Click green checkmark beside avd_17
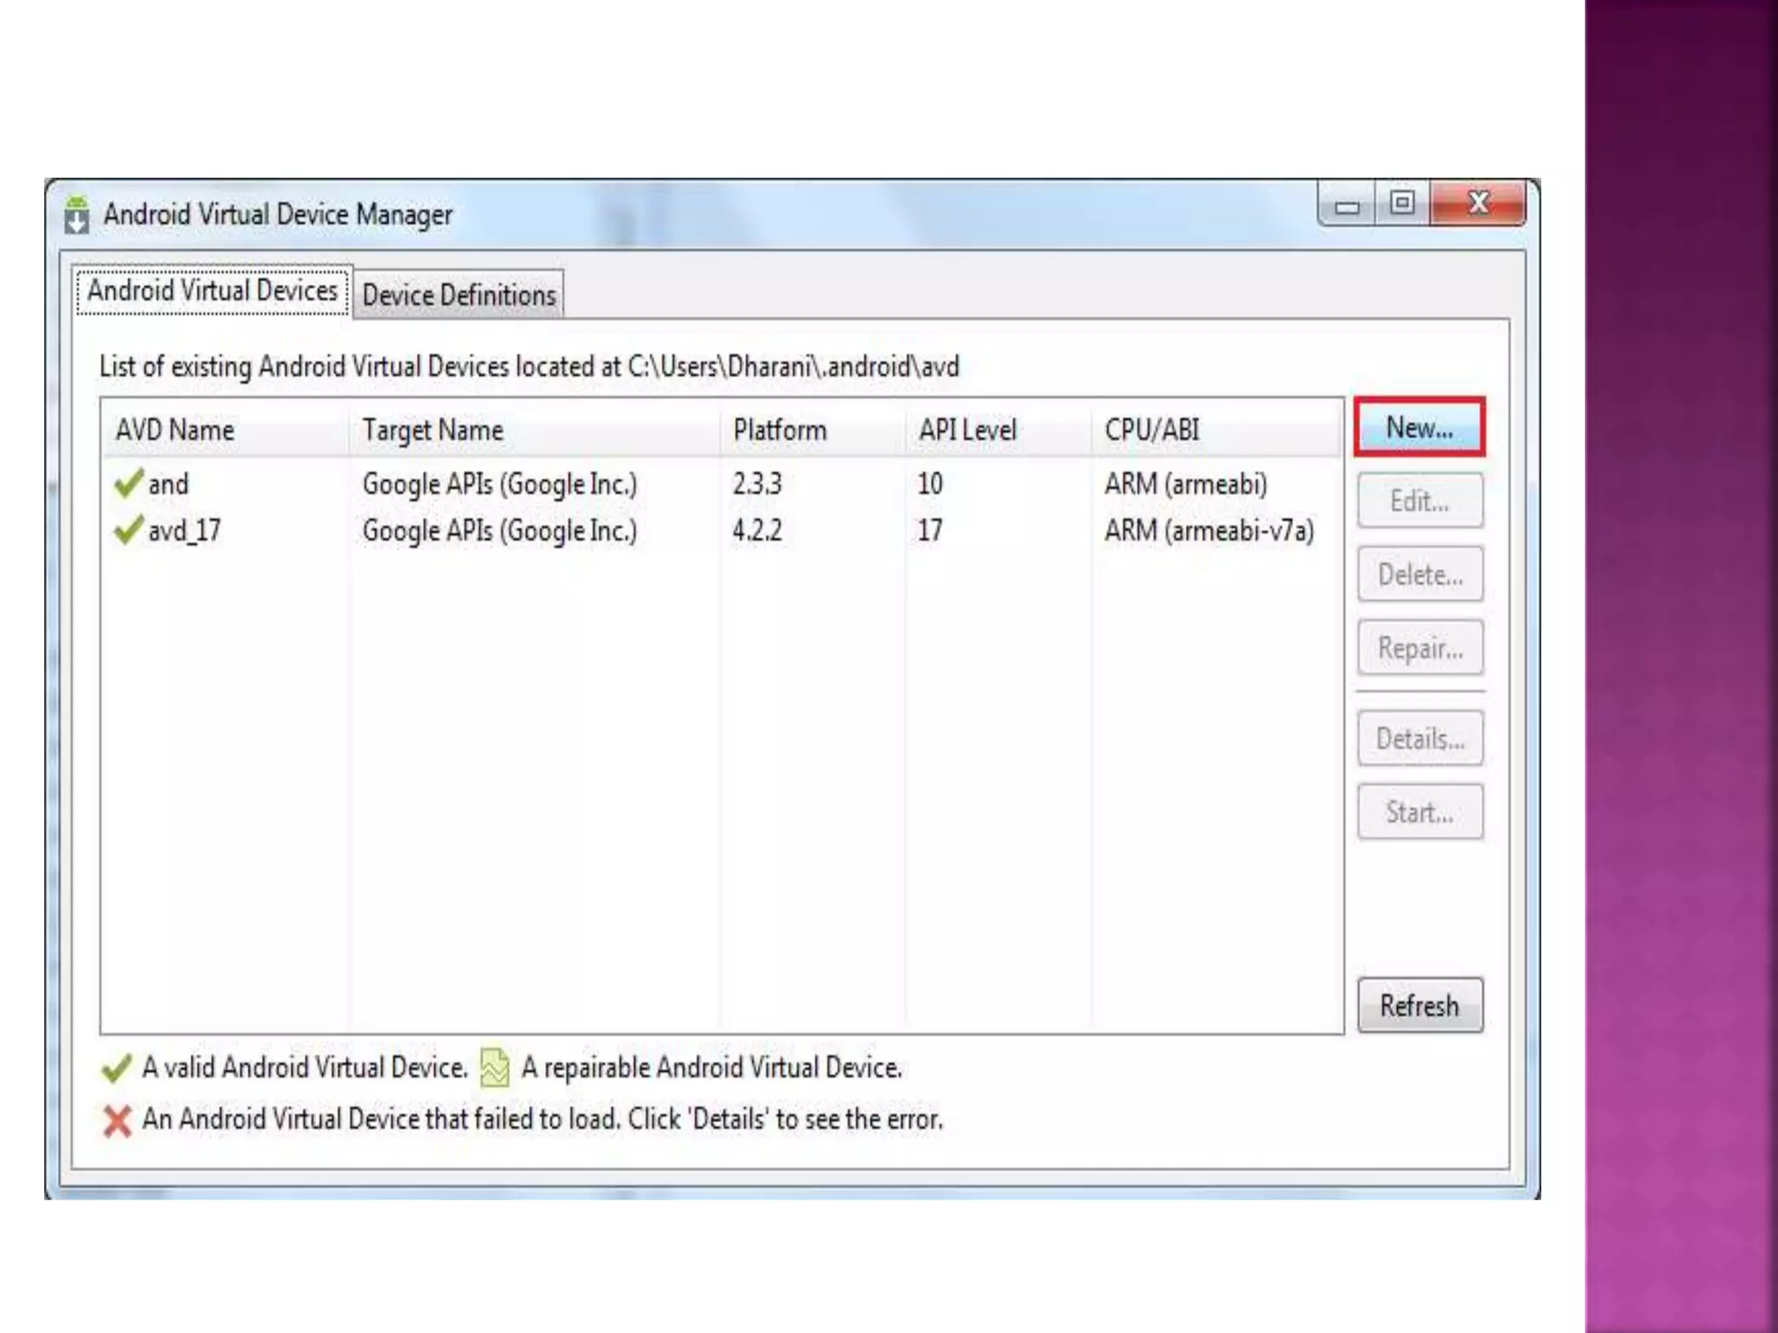The image size is (1778, 1333). click(x=128, y=530)
